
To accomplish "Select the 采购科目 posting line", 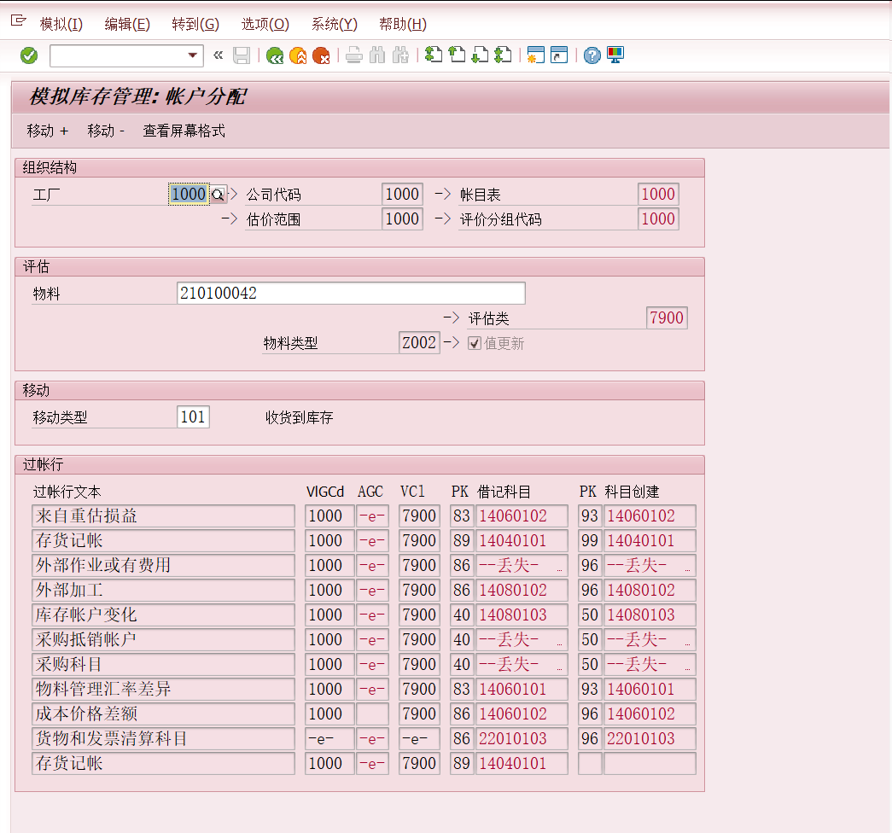I will (163, 665).
